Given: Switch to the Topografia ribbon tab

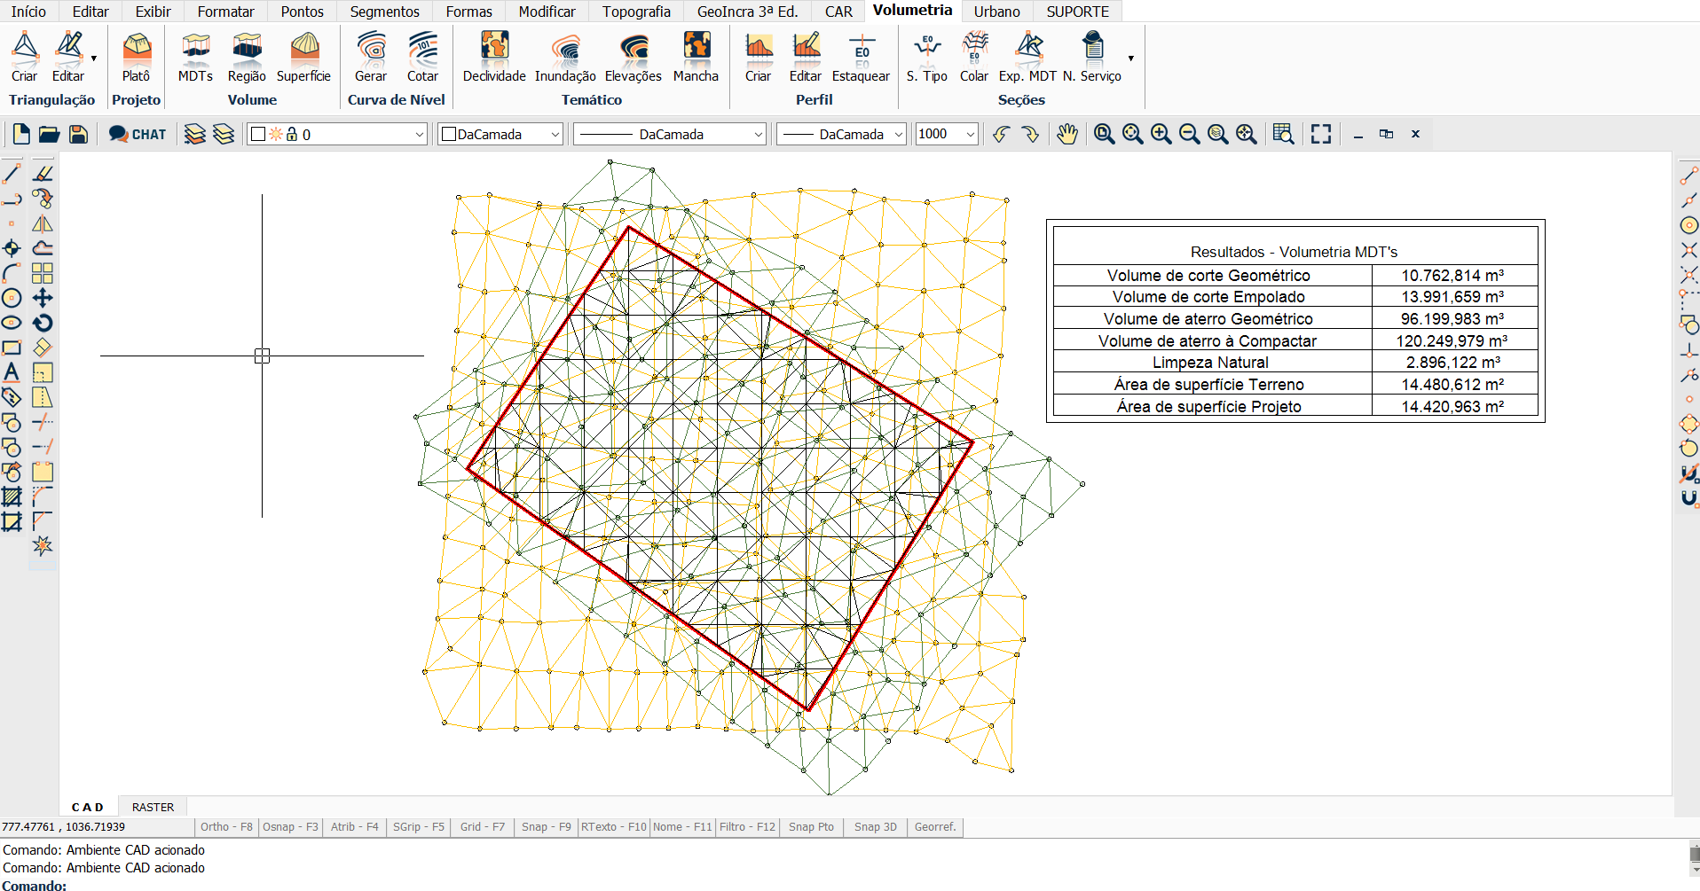Looking at the screenshot, I should click(636, 12).
